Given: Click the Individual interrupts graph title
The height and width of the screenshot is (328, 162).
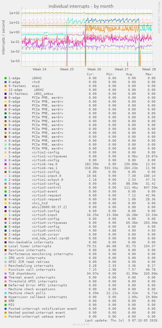Looking at the screenshot, I should click(x=81, y=6).
